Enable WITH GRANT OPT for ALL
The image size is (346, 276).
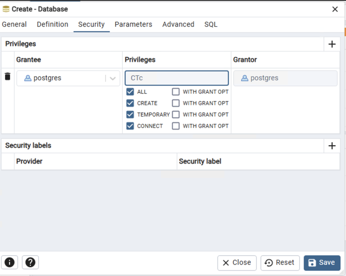click(176, 92)
